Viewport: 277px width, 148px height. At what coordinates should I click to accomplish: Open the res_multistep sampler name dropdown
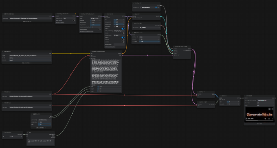pyautogui.click(x=149, y=28)
